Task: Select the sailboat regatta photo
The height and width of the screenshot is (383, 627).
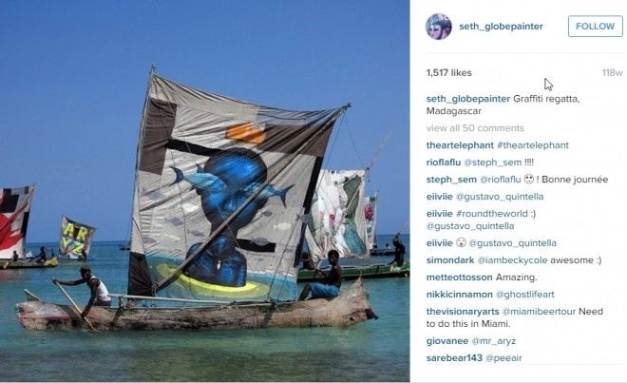Action: [205, 191]
